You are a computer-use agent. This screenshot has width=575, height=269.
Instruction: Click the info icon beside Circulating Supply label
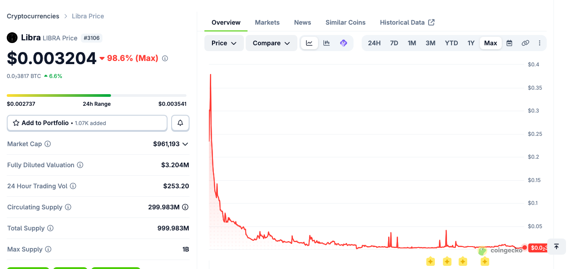(68, 207)
